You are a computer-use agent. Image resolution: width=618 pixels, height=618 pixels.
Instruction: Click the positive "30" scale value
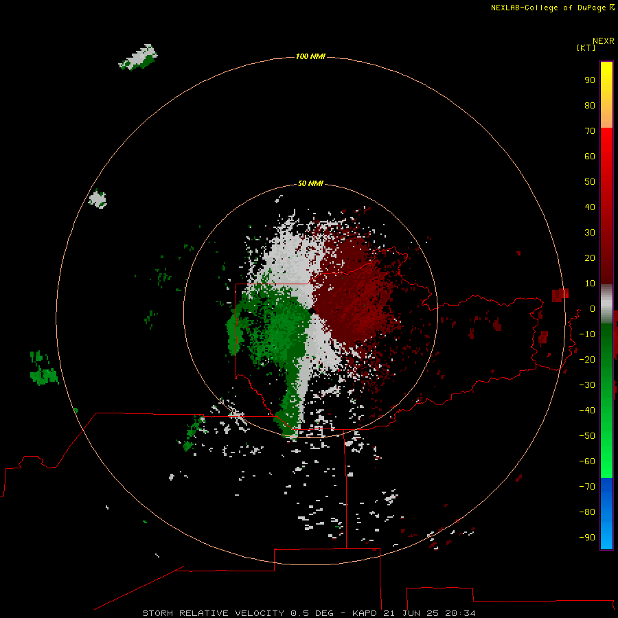[x=590, y=233]
